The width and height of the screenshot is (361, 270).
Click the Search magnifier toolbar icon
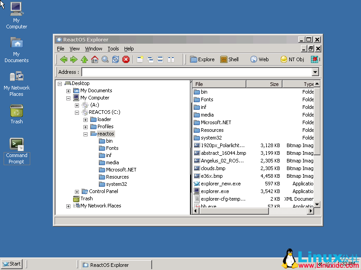[105, 59]
